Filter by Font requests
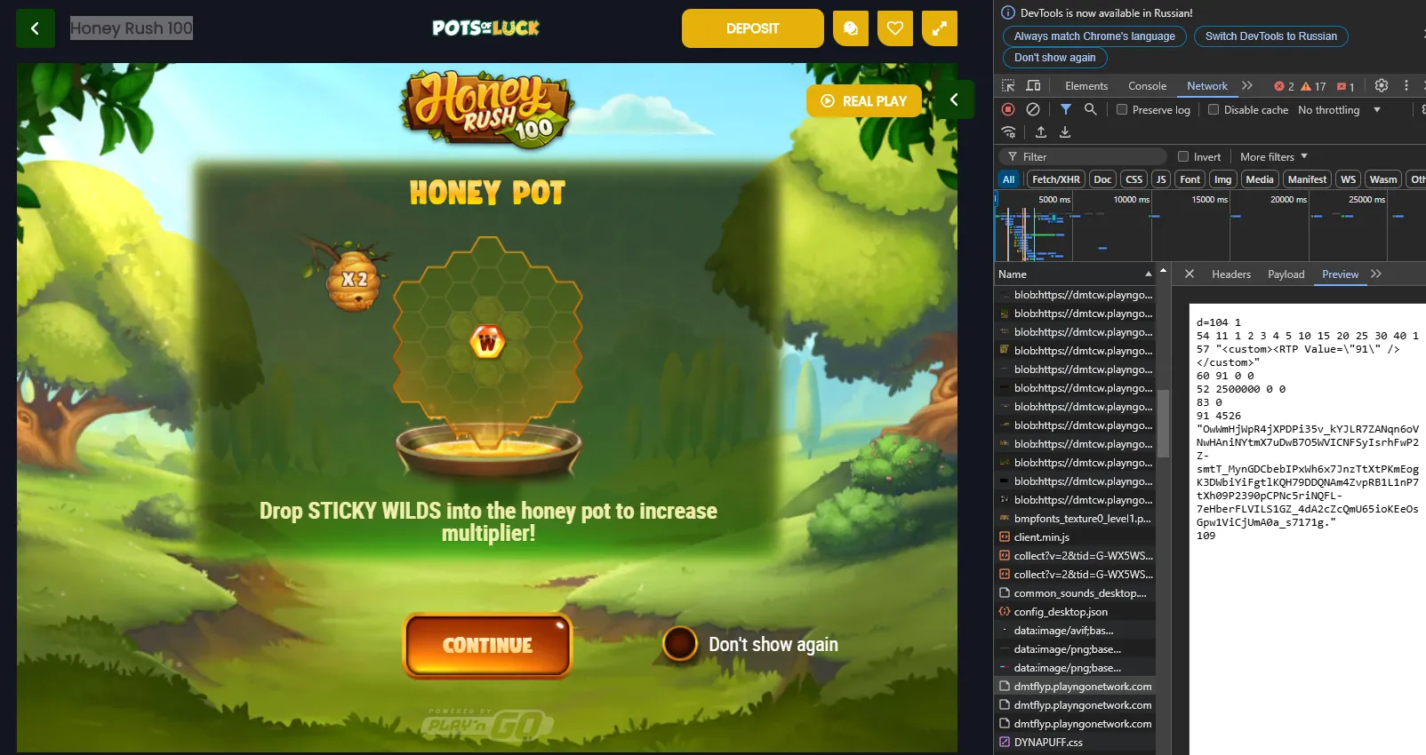 (1190, 179)
